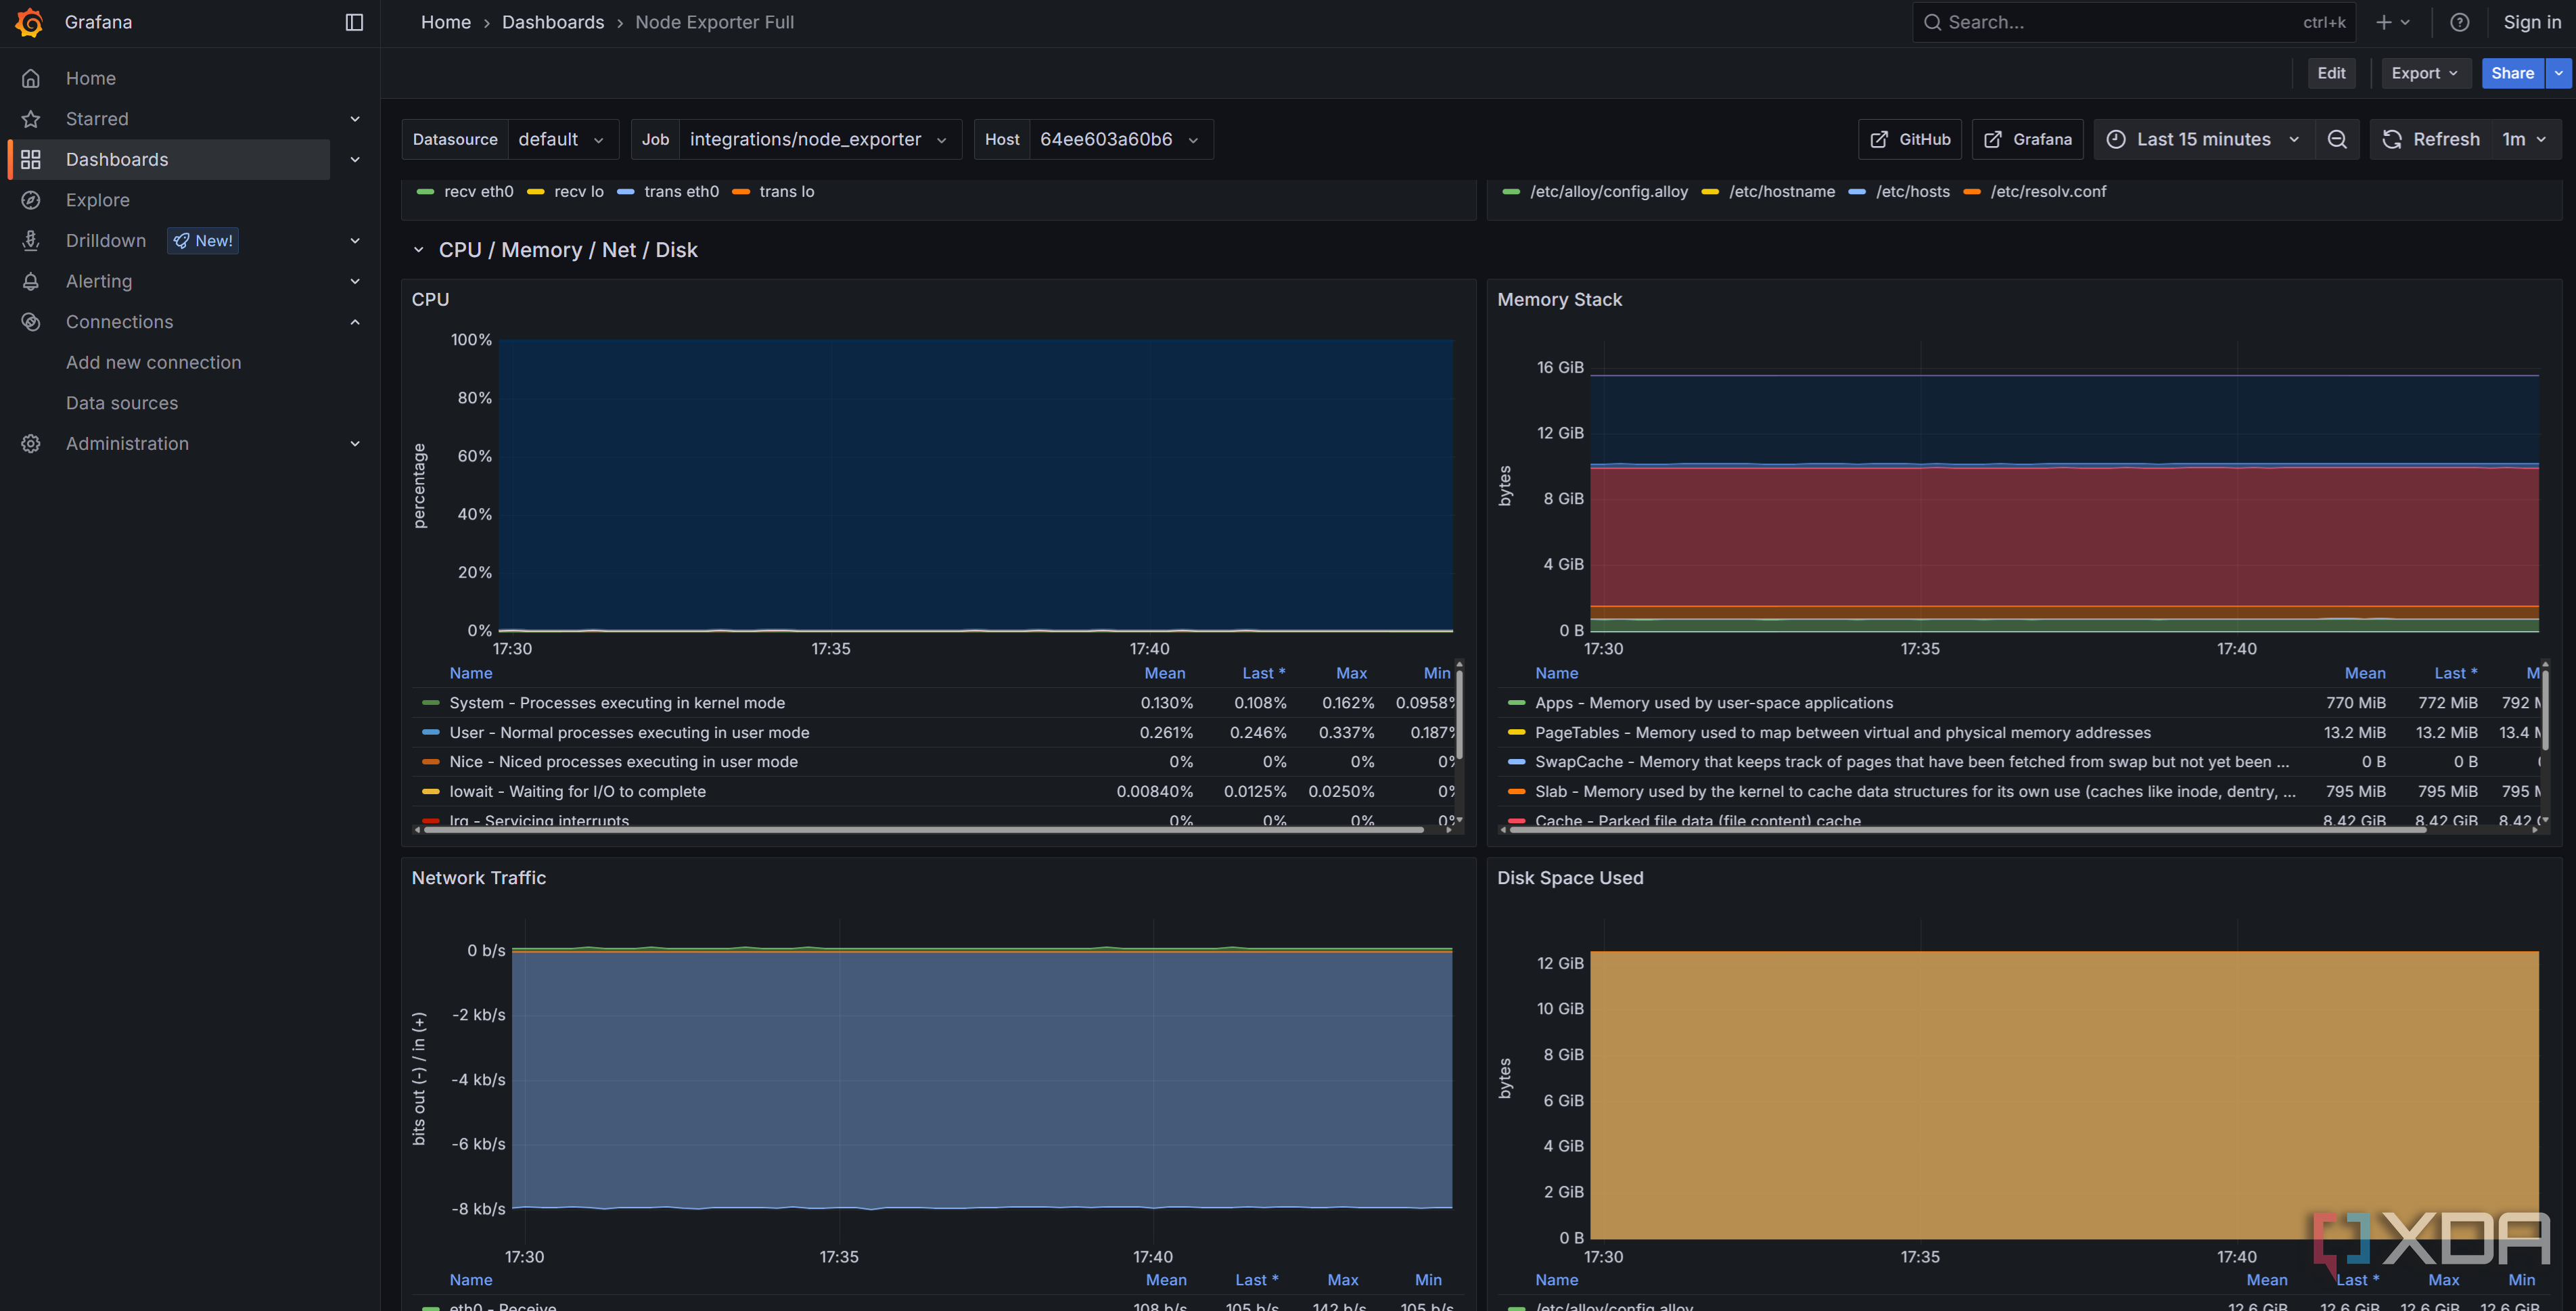Click the zoom out time range icon
Viewport: 2576px width, 1311px height.
tap(2337, 139)
